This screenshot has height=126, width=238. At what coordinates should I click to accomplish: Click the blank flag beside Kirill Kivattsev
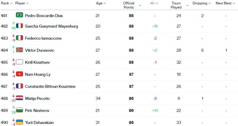(x=19, y=62)
